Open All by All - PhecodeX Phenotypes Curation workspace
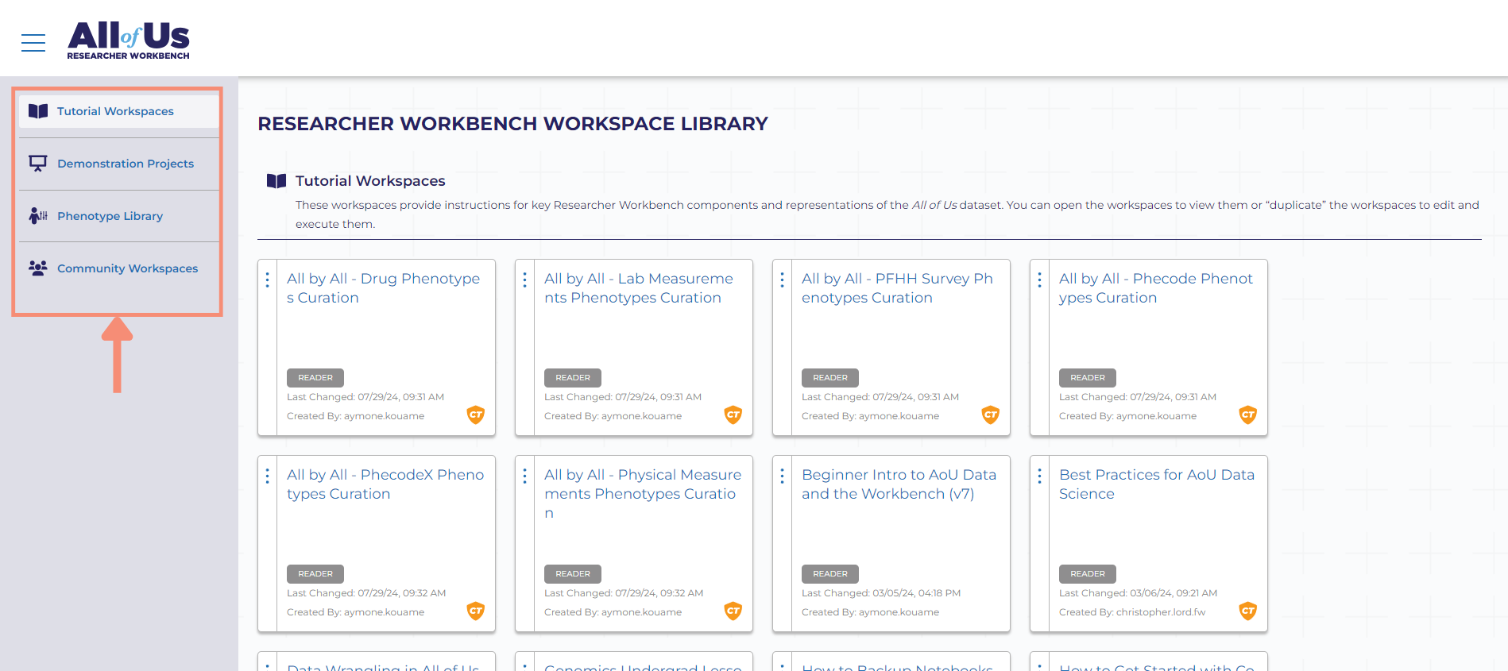Viewport: 1508px width, 671px height. click(385, 484)
